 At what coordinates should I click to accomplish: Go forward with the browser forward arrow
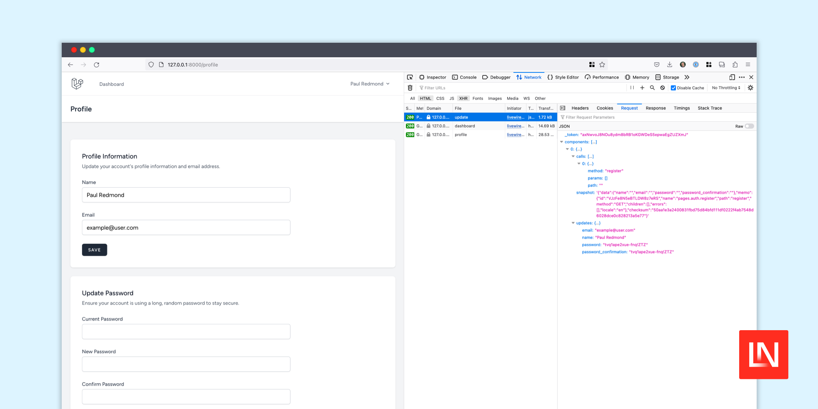click(83, 65)
